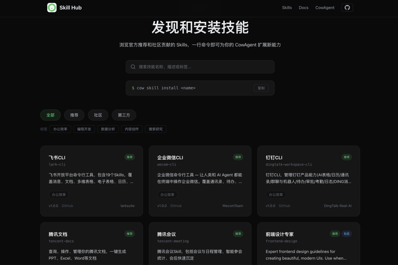Filter by the 数据分析 tag chip
Screen dimensions: 398x265
[108, 129]
